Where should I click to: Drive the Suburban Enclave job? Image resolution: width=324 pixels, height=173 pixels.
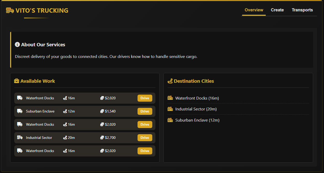[145, 111]
